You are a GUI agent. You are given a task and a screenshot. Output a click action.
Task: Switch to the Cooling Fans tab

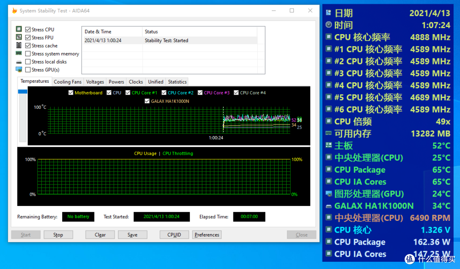coord(67,82)
